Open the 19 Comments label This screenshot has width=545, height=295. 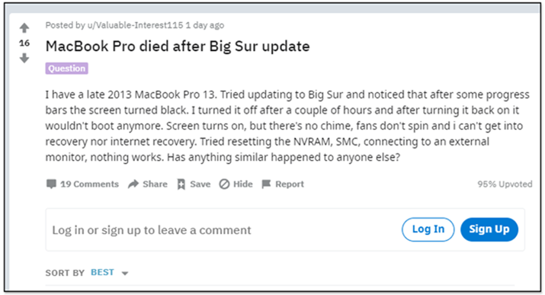pyautogui.click(x=90, y=184)
